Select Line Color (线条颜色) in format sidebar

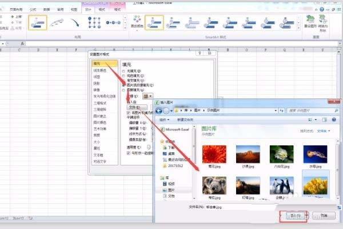coord(99,70)
